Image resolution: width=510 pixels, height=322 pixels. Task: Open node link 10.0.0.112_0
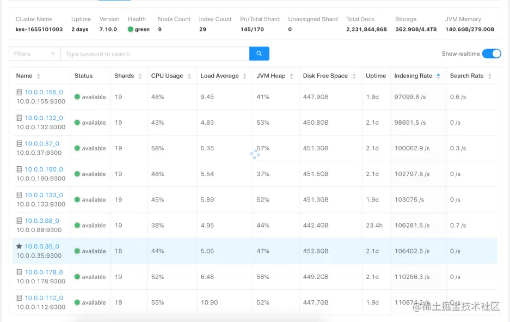[x=44, y=298]
